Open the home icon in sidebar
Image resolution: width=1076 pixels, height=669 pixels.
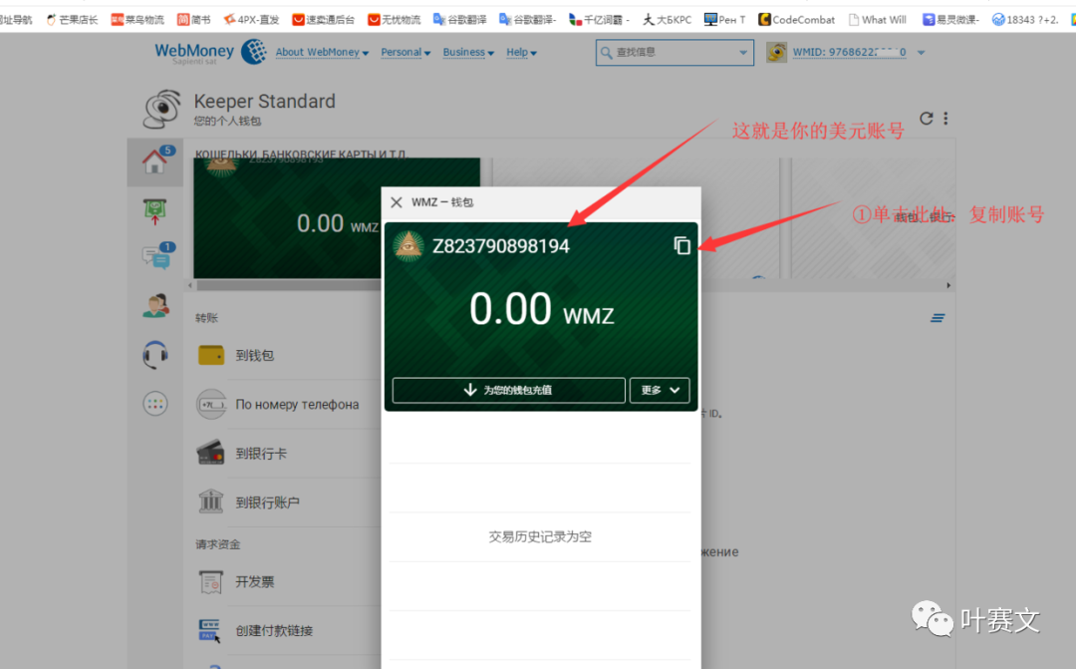154,162
